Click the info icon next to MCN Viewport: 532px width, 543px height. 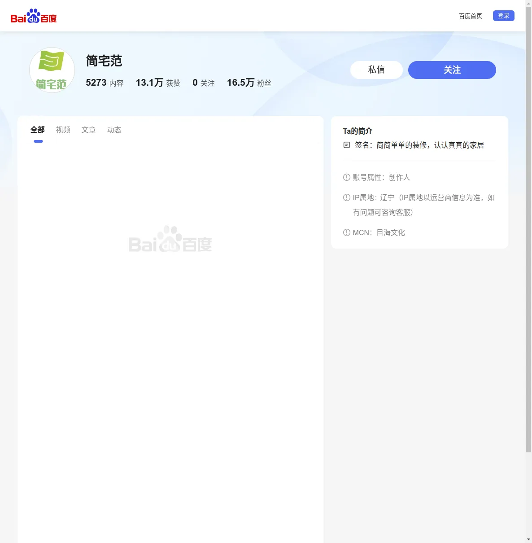[x=346, y=232]
